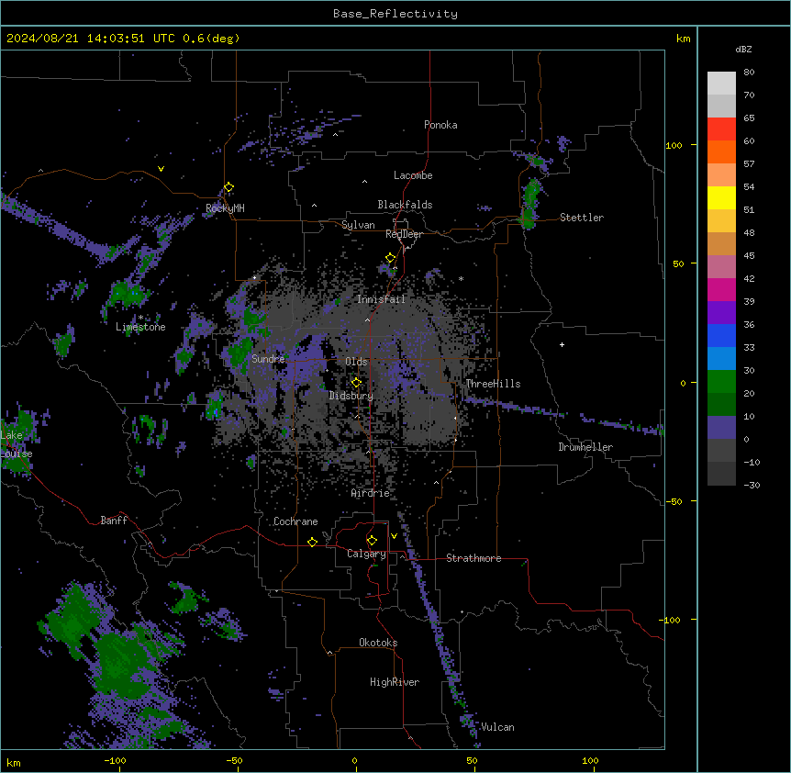Click the dBZ legend heading

click(743, 49)
